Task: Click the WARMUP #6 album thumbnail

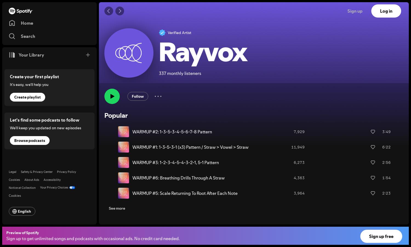Action: 124,178
